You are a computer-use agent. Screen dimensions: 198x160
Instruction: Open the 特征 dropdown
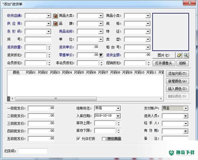148,31
